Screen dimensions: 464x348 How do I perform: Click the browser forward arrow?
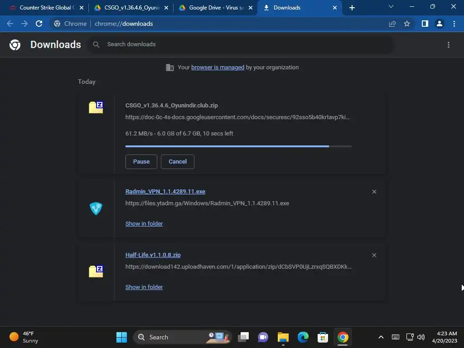(24, 24)
